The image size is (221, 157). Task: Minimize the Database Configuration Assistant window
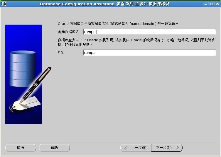[x=206, y=4]
